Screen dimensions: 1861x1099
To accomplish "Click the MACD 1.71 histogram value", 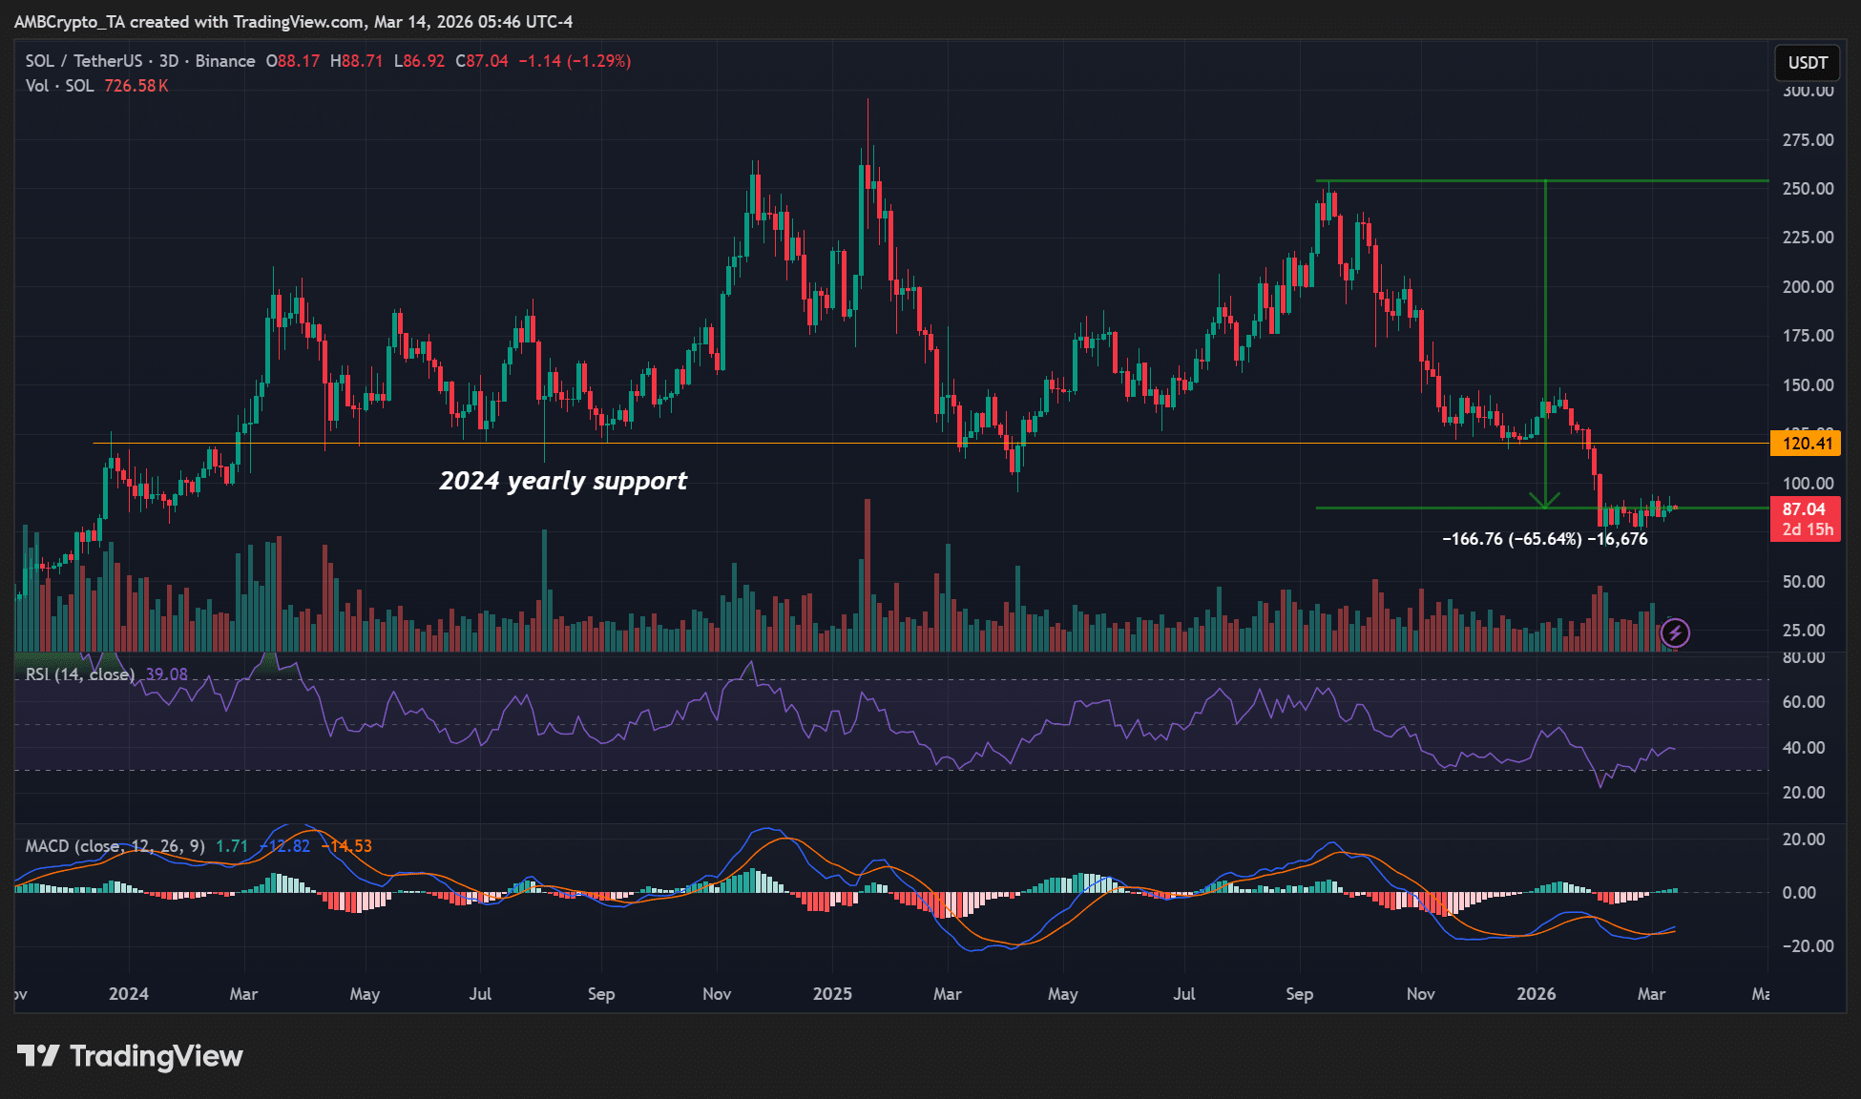I will click(x=232, y=846).
